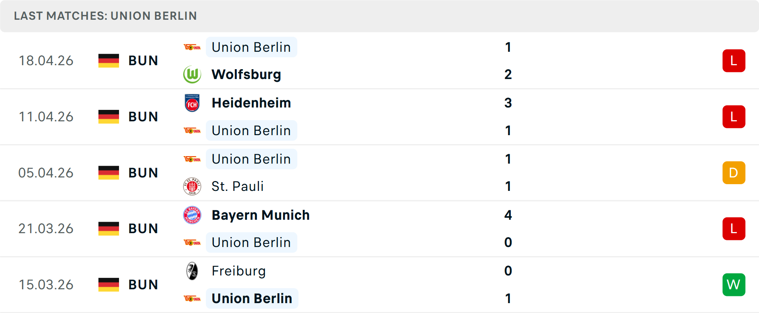The width and height of the screenshot is (759, 313).
Task: Click the Heidenheim FCH crest
Action: point(193,103)
